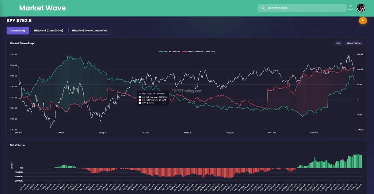Open the notifications bell
Viewport: 374px width, 194px height.
click(350, 8)
